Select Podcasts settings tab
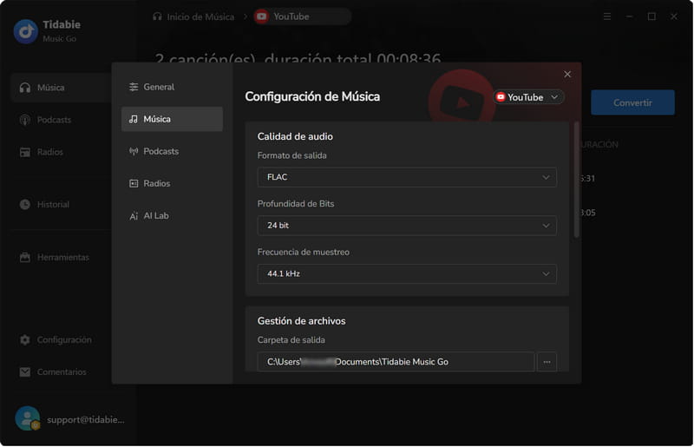This screenshot has height=447, width=694. (x=172, y=151)
